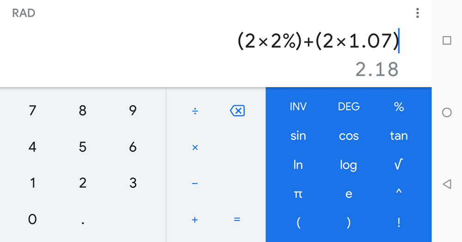Image resolution: width=462 pixels, height=242 pixels.
Task: Tap the Android back triangle
Action: pos(447,184)
